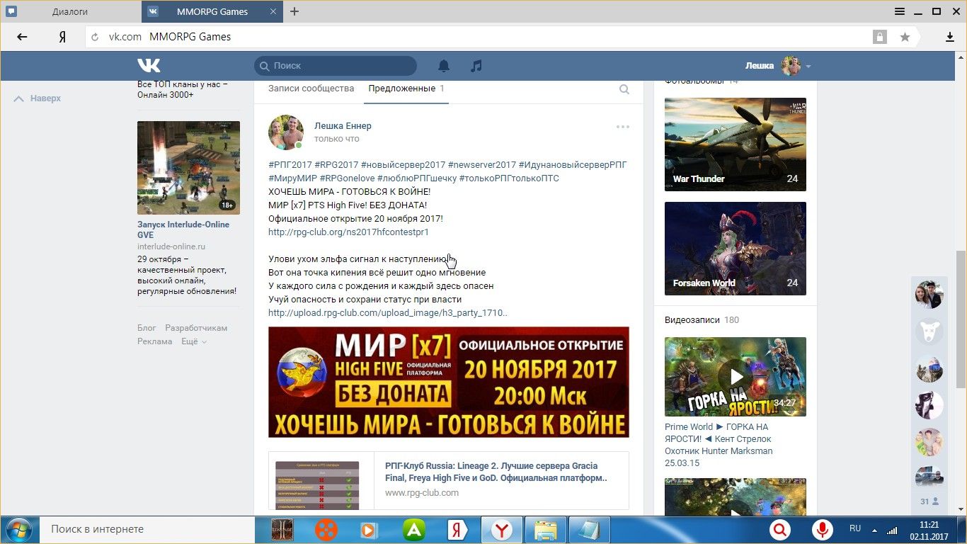The height and width of the screenshot is (544, 967).
Task: Click the VK search field
Action: pyautogui.click(x=336, y=66)
